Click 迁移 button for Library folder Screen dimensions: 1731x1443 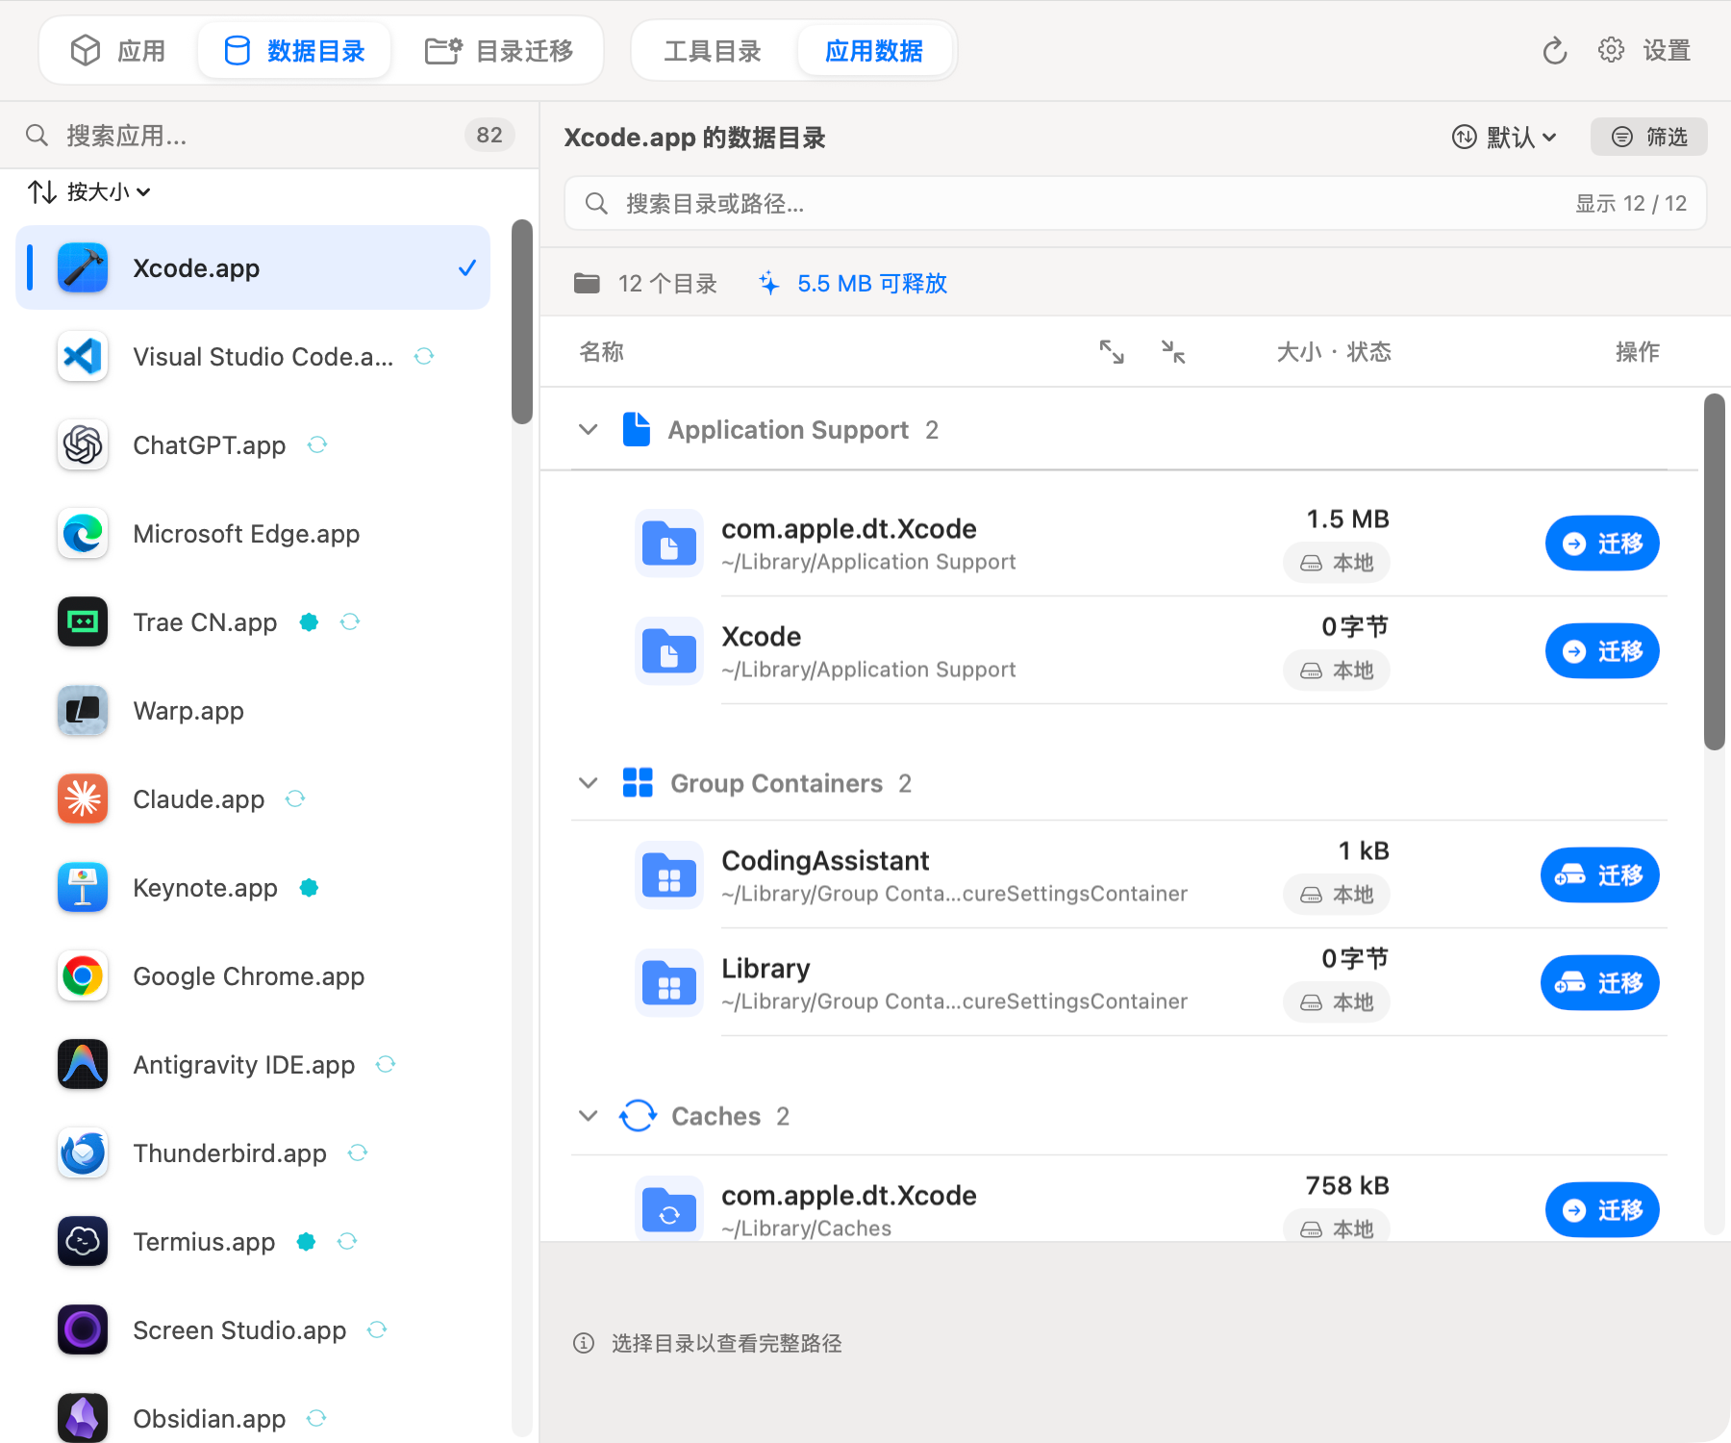[1600, 983]
